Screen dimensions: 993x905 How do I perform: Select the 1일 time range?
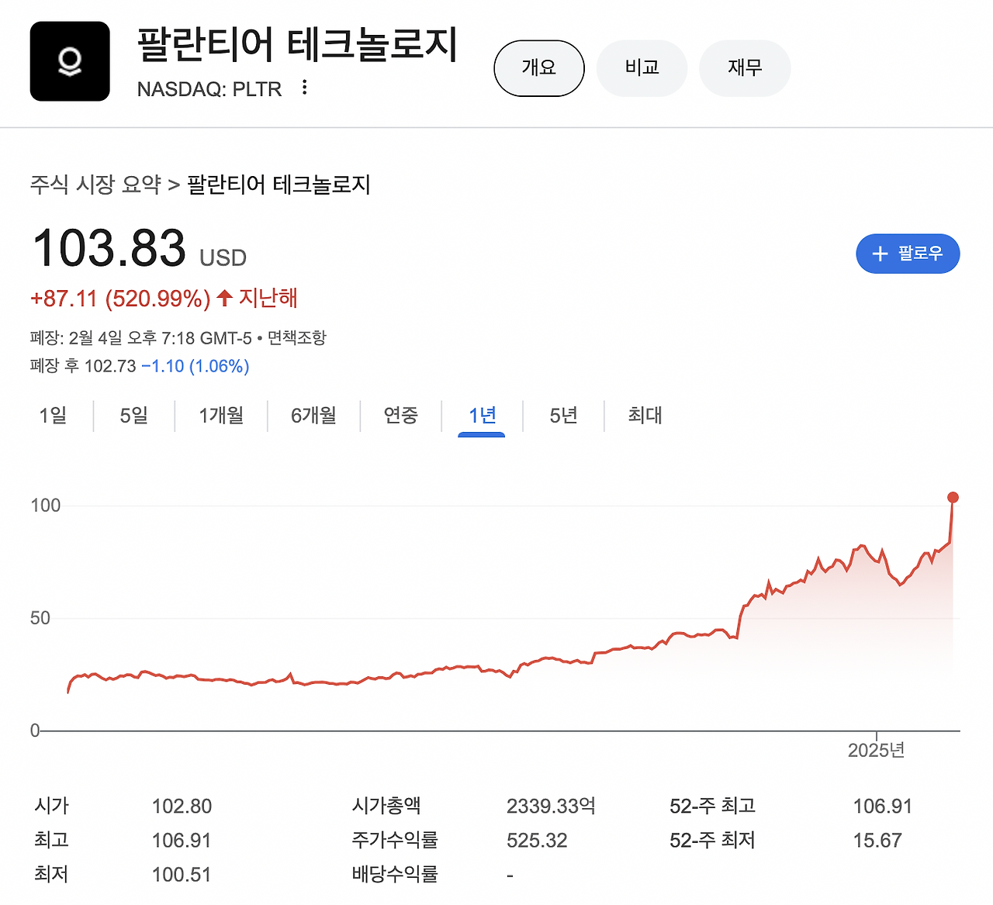click(x=51, y=416)
